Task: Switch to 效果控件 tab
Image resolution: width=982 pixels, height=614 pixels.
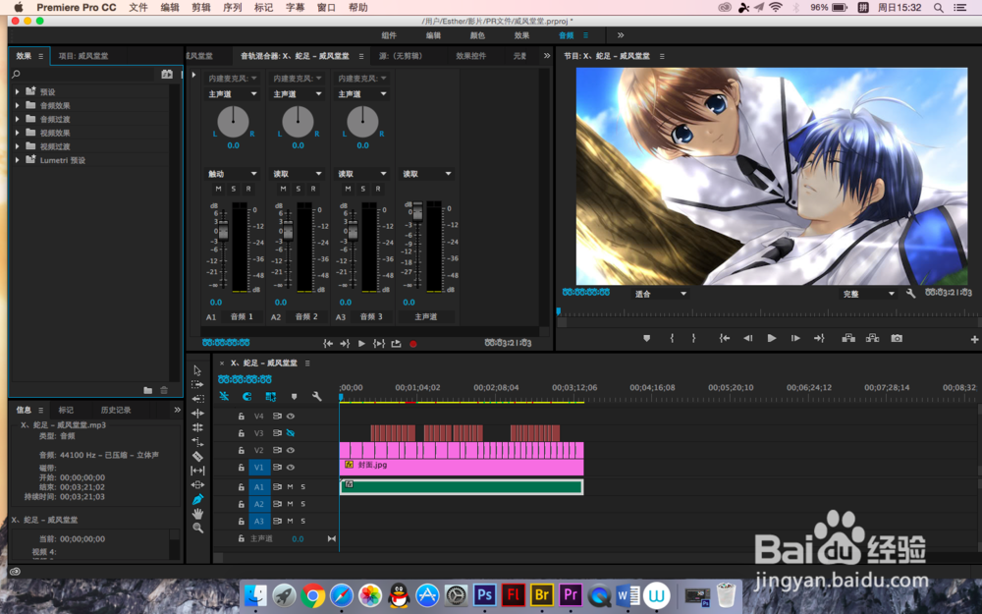Action: pyautogui.click(x=471, y=56)
